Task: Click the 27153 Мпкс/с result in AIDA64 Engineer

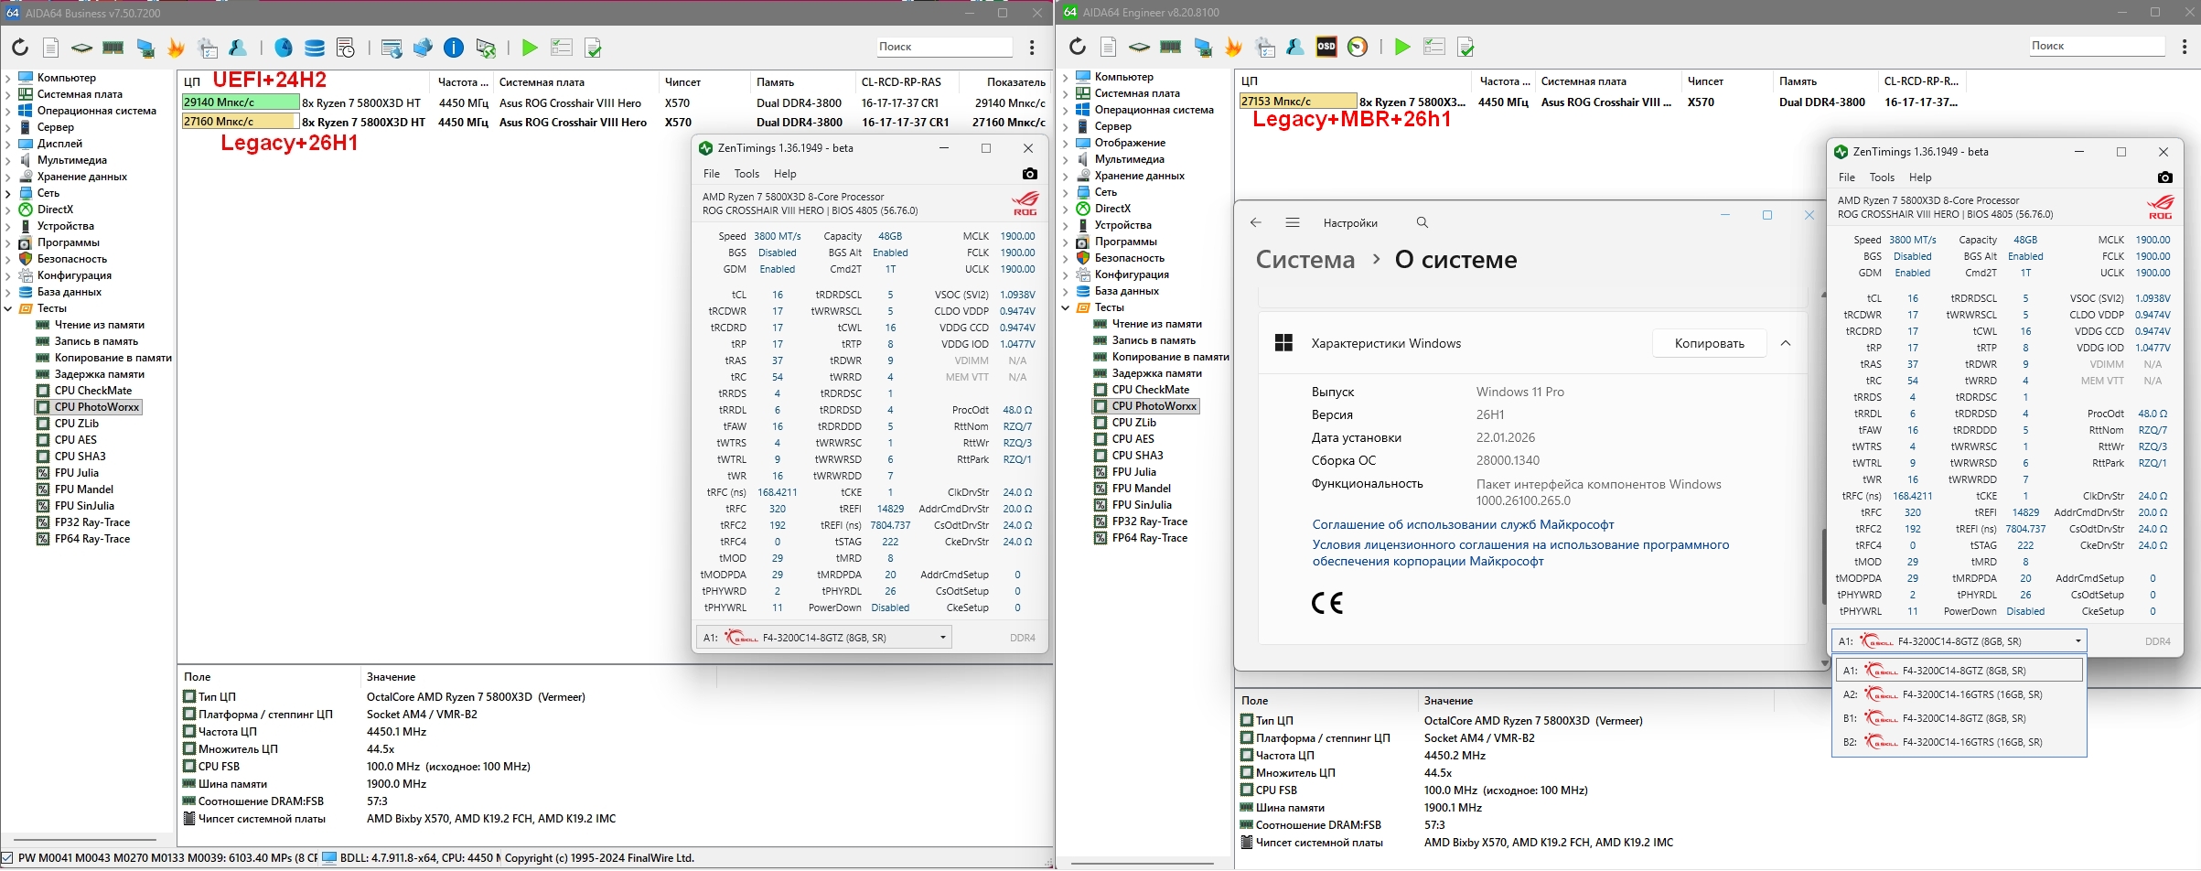Action: [1297, 102]
